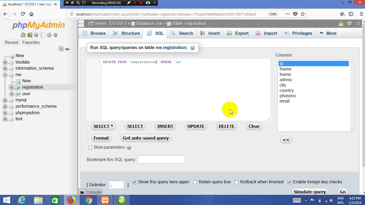The height and width of the screenshot is (205, 365).
Task: Click browser home button
Action: pyautogui.click(x=31, y=14)
